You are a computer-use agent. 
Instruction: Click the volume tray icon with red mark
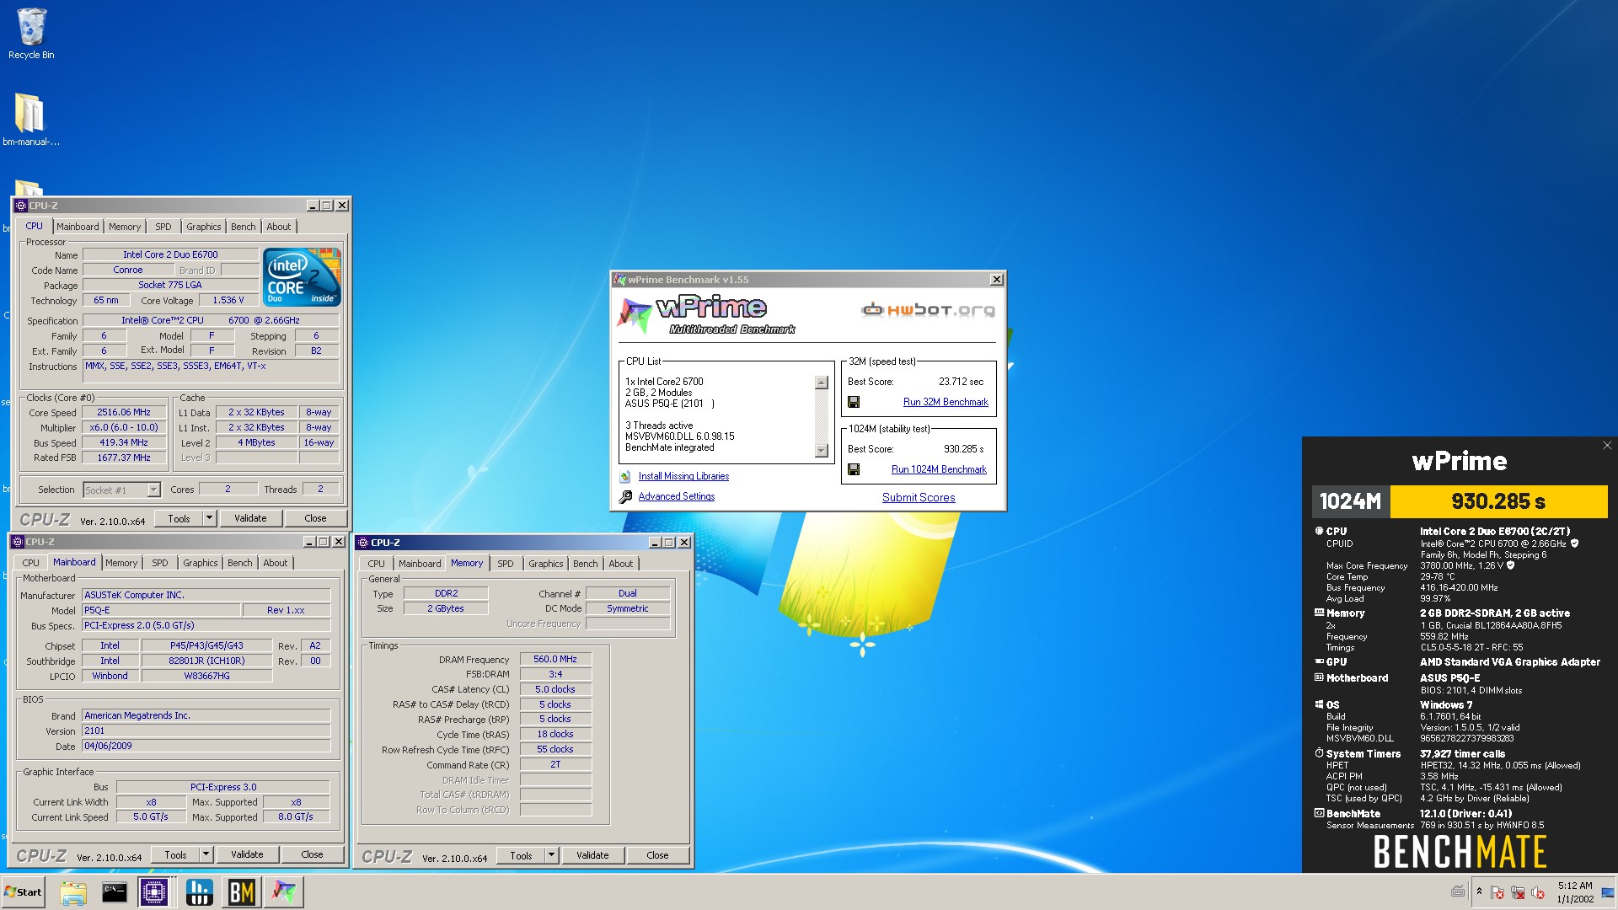point(1538,892)
